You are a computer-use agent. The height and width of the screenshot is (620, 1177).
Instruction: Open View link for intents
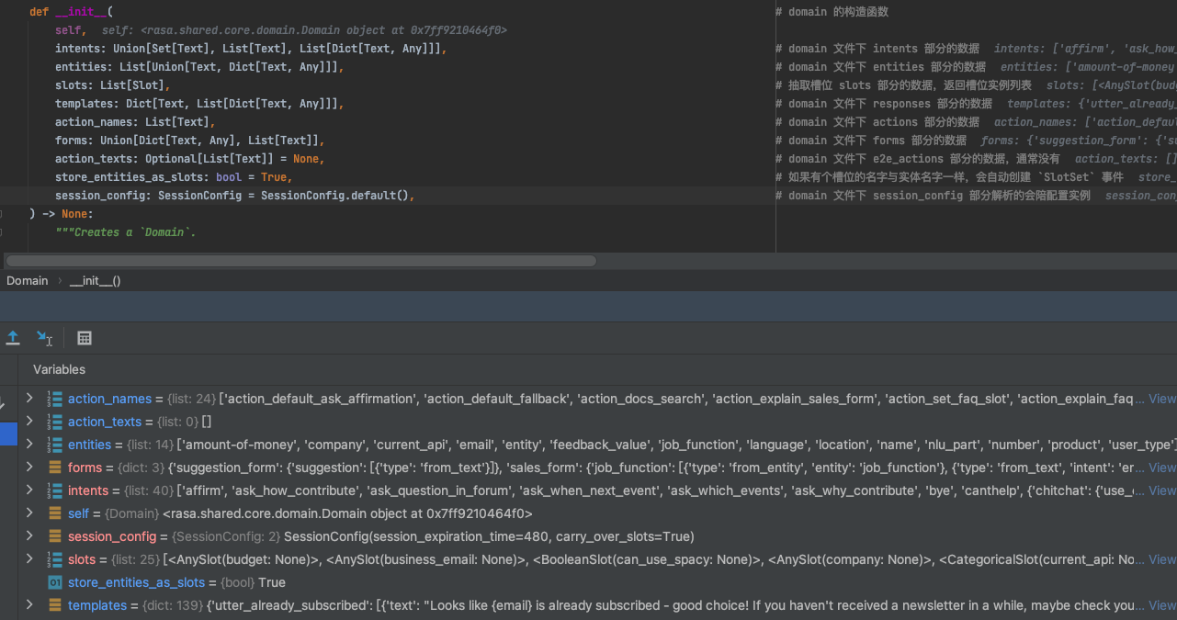pos(1162,490)
